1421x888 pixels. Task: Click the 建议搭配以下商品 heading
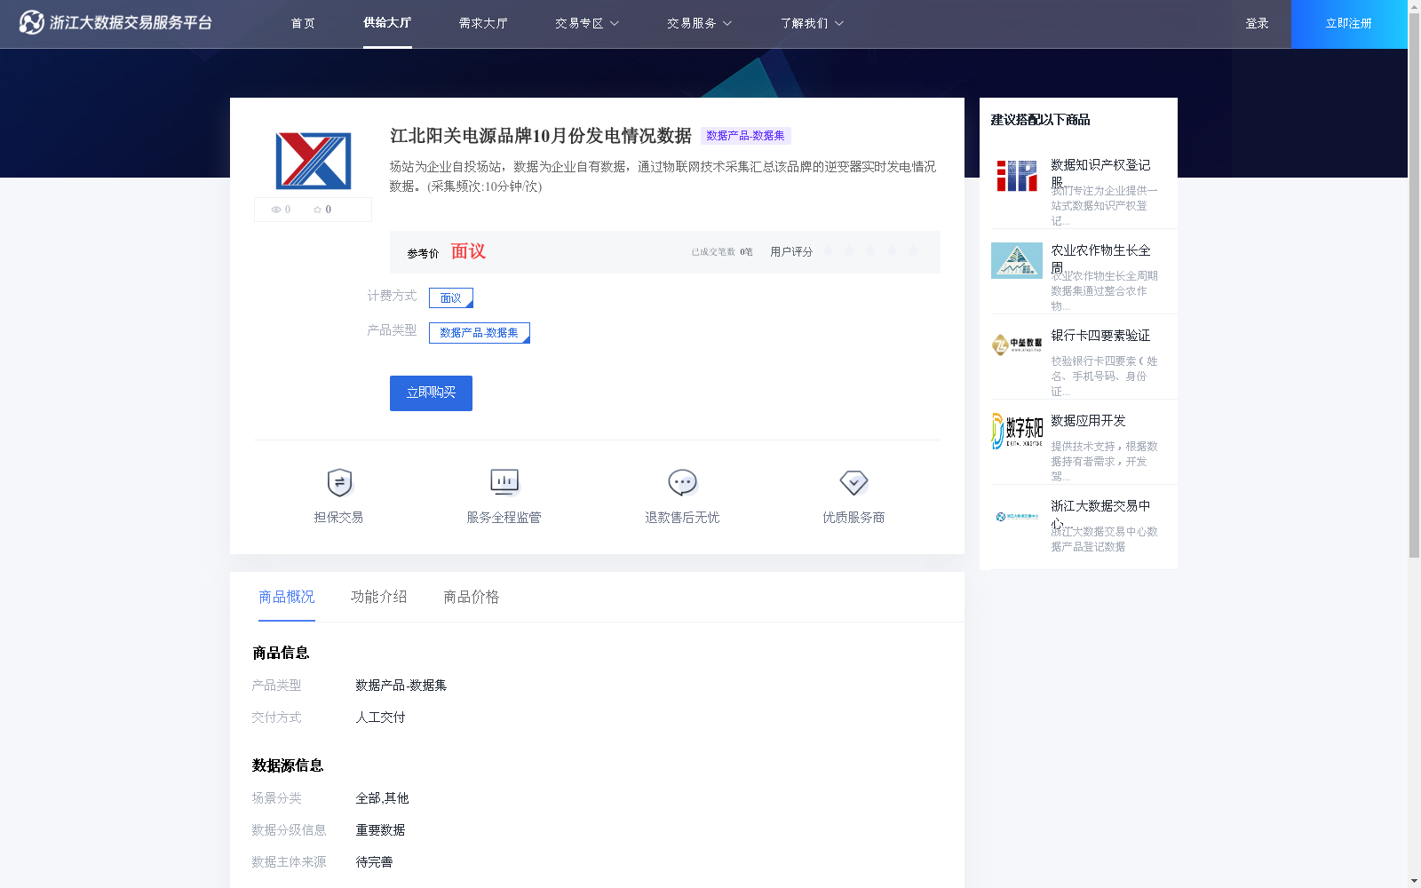(x=1040, y=120)
